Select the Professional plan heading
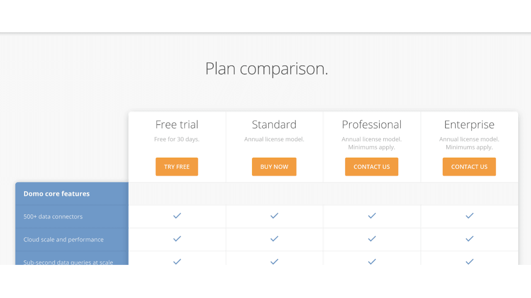The width and height of the screenshot is (531, 298). pyautogui.click(x=372, y=125)
